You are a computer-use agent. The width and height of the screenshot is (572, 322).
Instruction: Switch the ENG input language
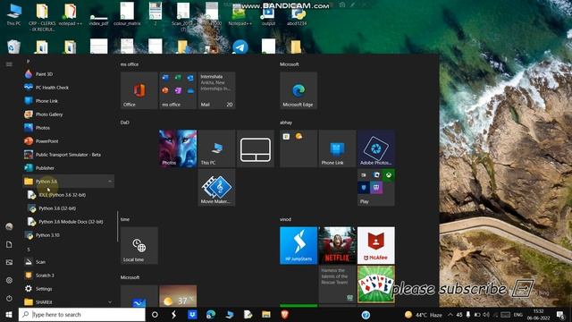pyautogui.click(x=518, y=315)
